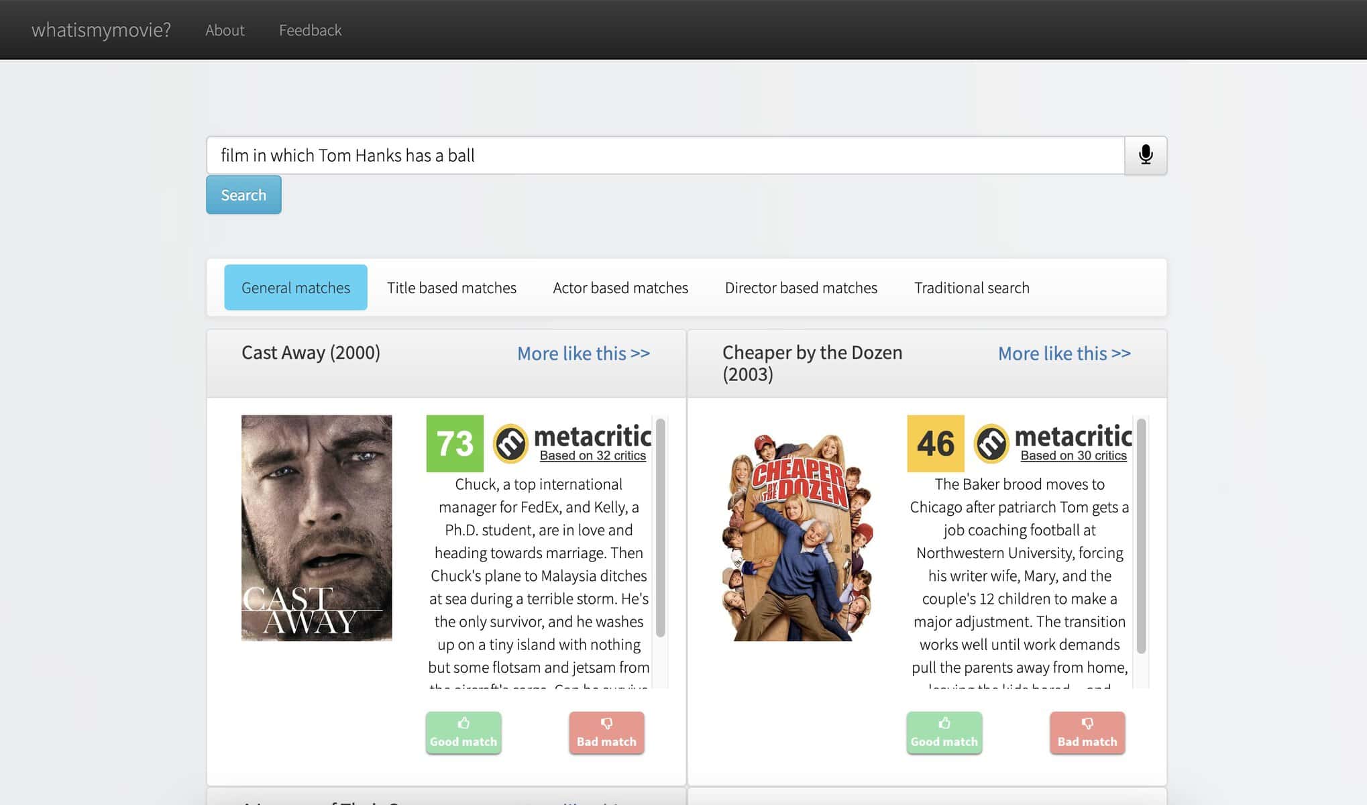Click the microphone voice search icon
This screenshot has width=1367, height=805.
pos(1146,155)
